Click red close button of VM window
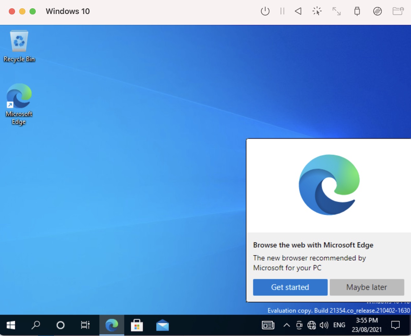The width and height of the screenshot is (411, 336). click(12, 11)
